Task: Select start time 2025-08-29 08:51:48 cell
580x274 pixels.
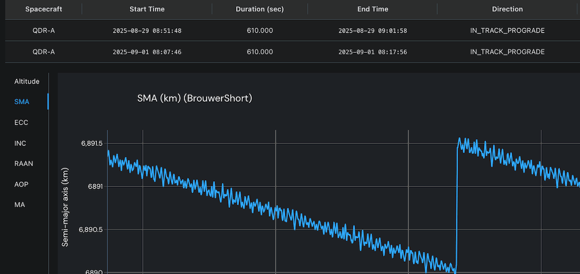Action: 147,30
